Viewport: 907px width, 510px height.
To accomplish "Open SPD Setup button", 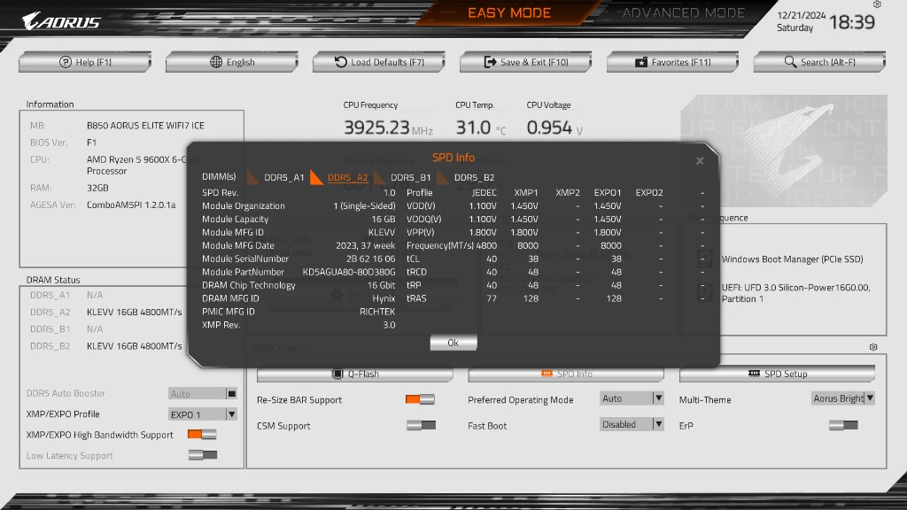I will [777, 375].
